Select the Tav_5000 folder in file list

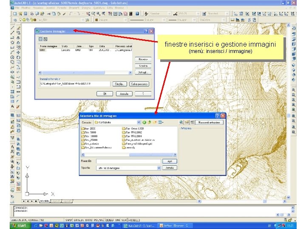coord(89,132)
